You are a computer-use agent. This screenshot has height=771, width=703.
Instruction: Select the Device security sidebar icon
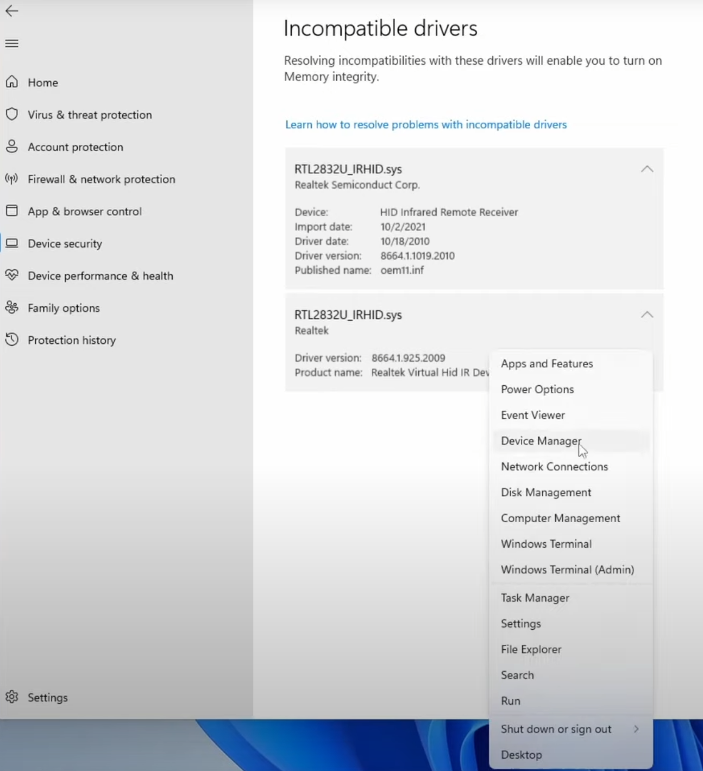[x=12, y=243]
